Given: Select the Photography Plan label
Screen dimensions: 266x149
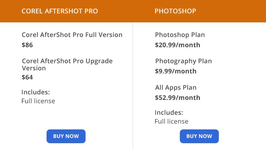Looking at the screenshot, I should (183, 61).
